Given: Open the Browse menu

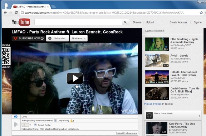Looking at the screenshot, I should click(137, 22).
